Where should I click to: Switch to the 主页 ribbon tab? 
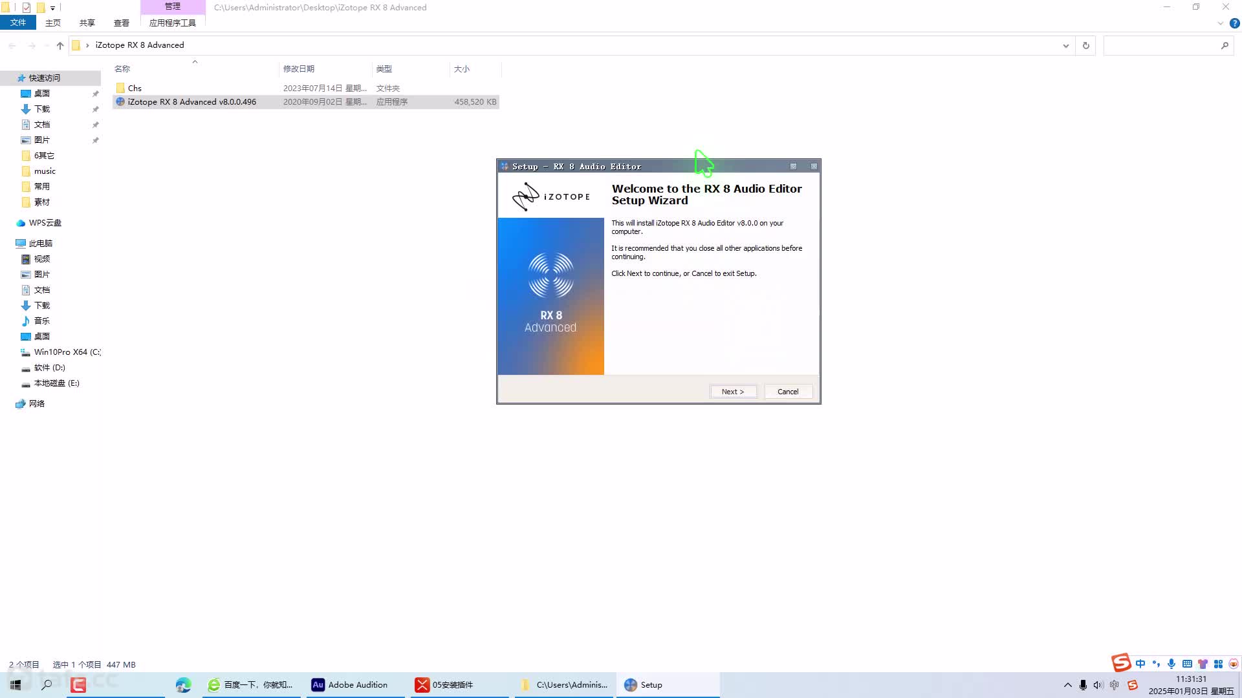53,23
